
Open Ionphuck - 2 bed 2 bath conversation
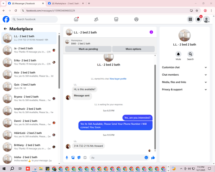(x=29, y=111)
